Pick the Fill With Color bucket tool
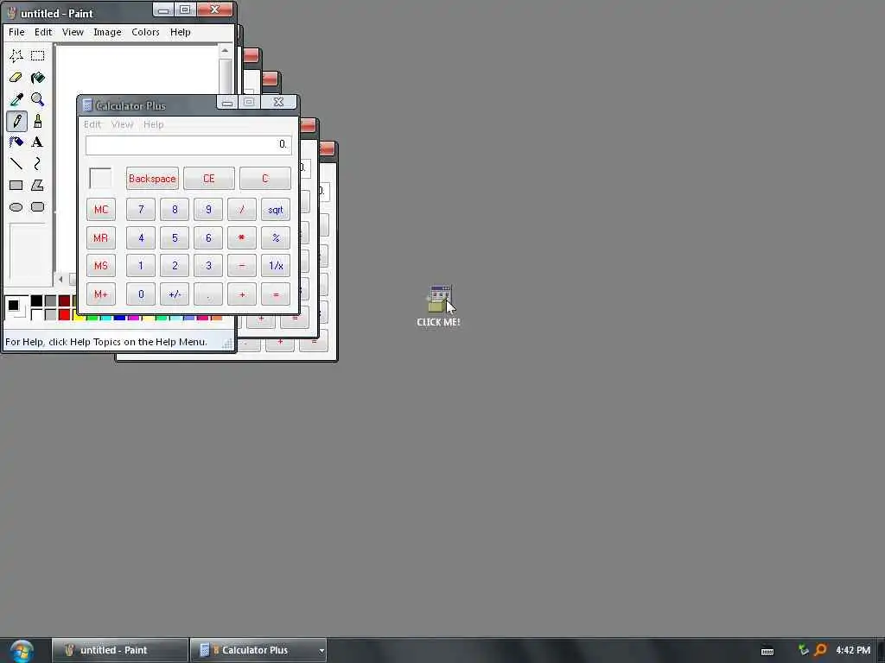Image resolution: width=885 pixels, height=663 pixels. point(38,77)
